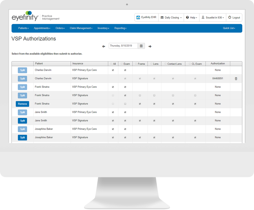
Task: Split Josephine Baker VSP Signature row
Action: point(22,137)
